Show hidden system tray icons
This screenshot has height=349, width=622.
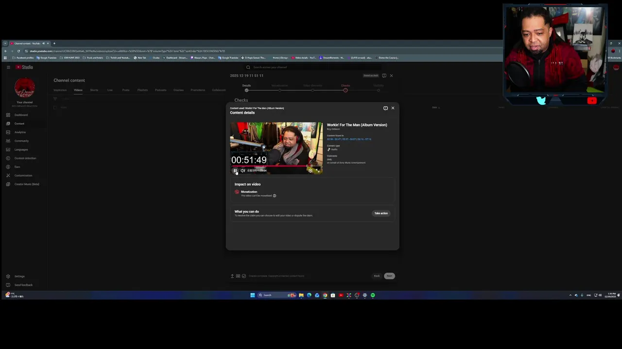[x=570, y=295]
